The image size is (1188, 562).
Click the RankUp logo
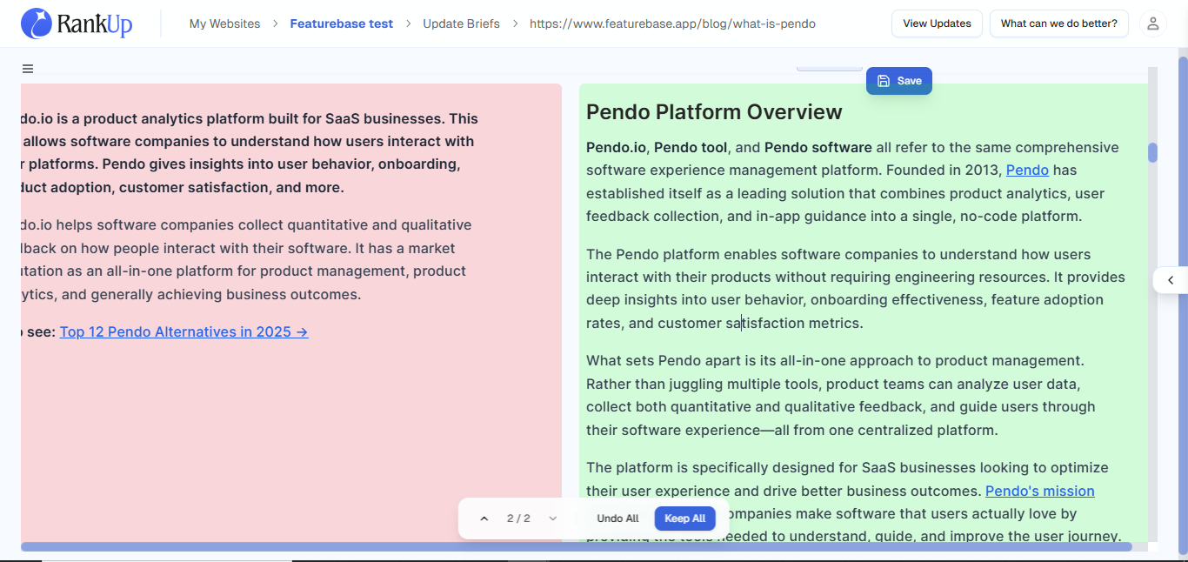tap(77, 23)
